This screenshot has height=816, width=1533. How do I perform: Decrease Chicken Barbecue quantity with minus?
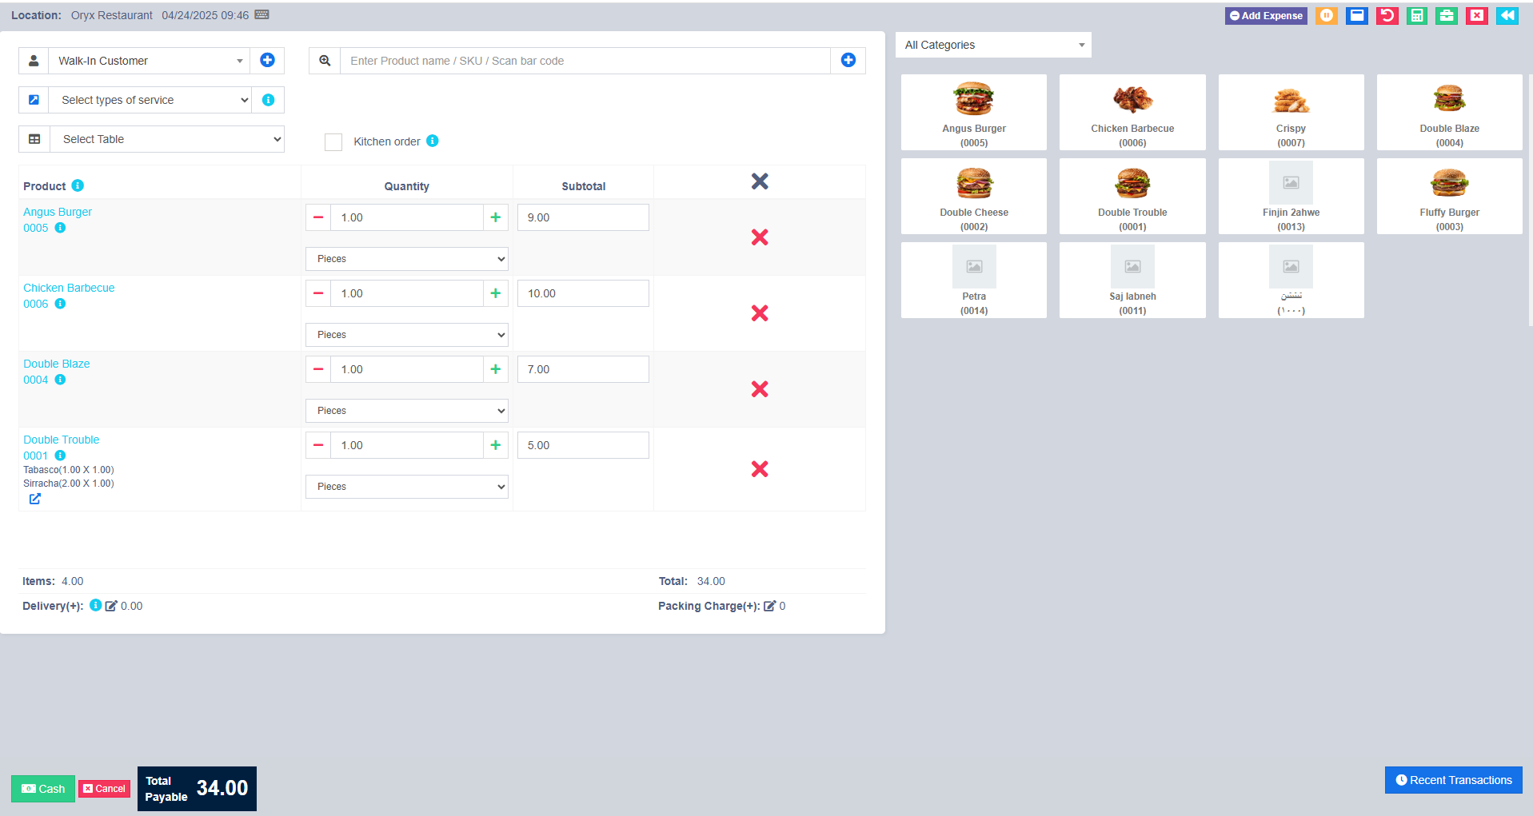click(x=318, y=293)
